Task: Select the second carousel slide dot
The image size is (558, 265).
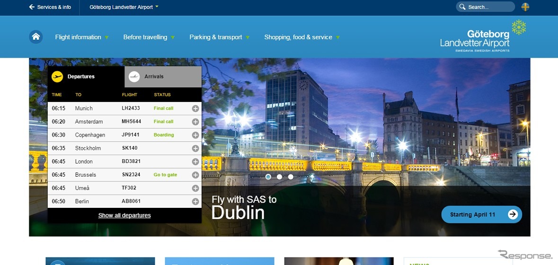Action: [279, 177]
